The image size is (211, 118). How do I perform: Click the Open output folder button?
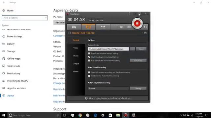pos(141,49)
